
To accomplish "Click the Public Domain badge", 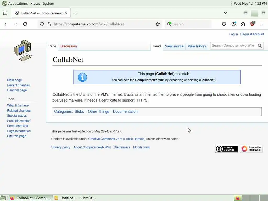I will [226, 149].
